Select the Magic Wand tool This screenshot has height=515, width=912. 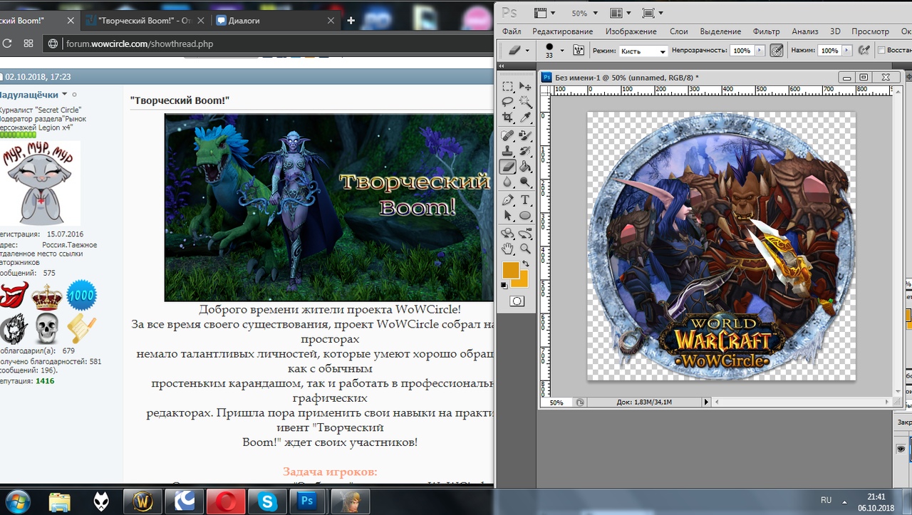pos(525,102)
